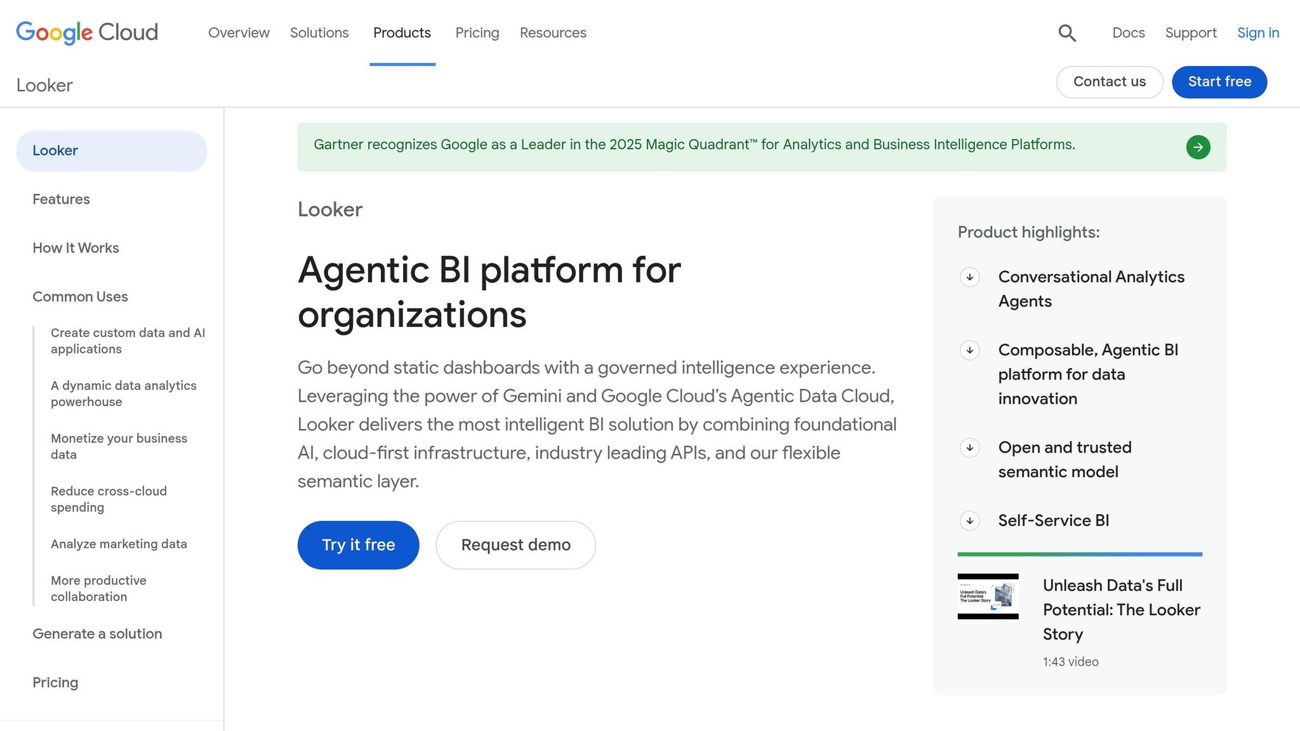Click the Start free button
This screenshot has height=731, width=1300.
coord(1219,82)
